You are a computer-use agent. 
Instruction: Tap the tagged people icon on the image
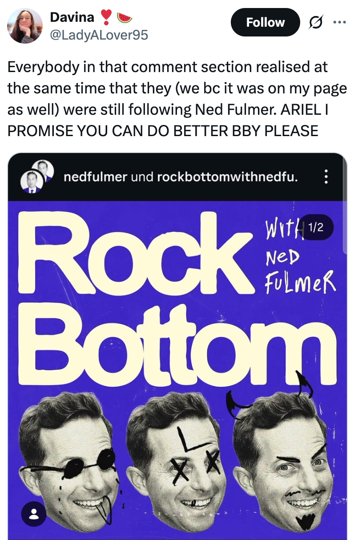(x=33, y=514)
